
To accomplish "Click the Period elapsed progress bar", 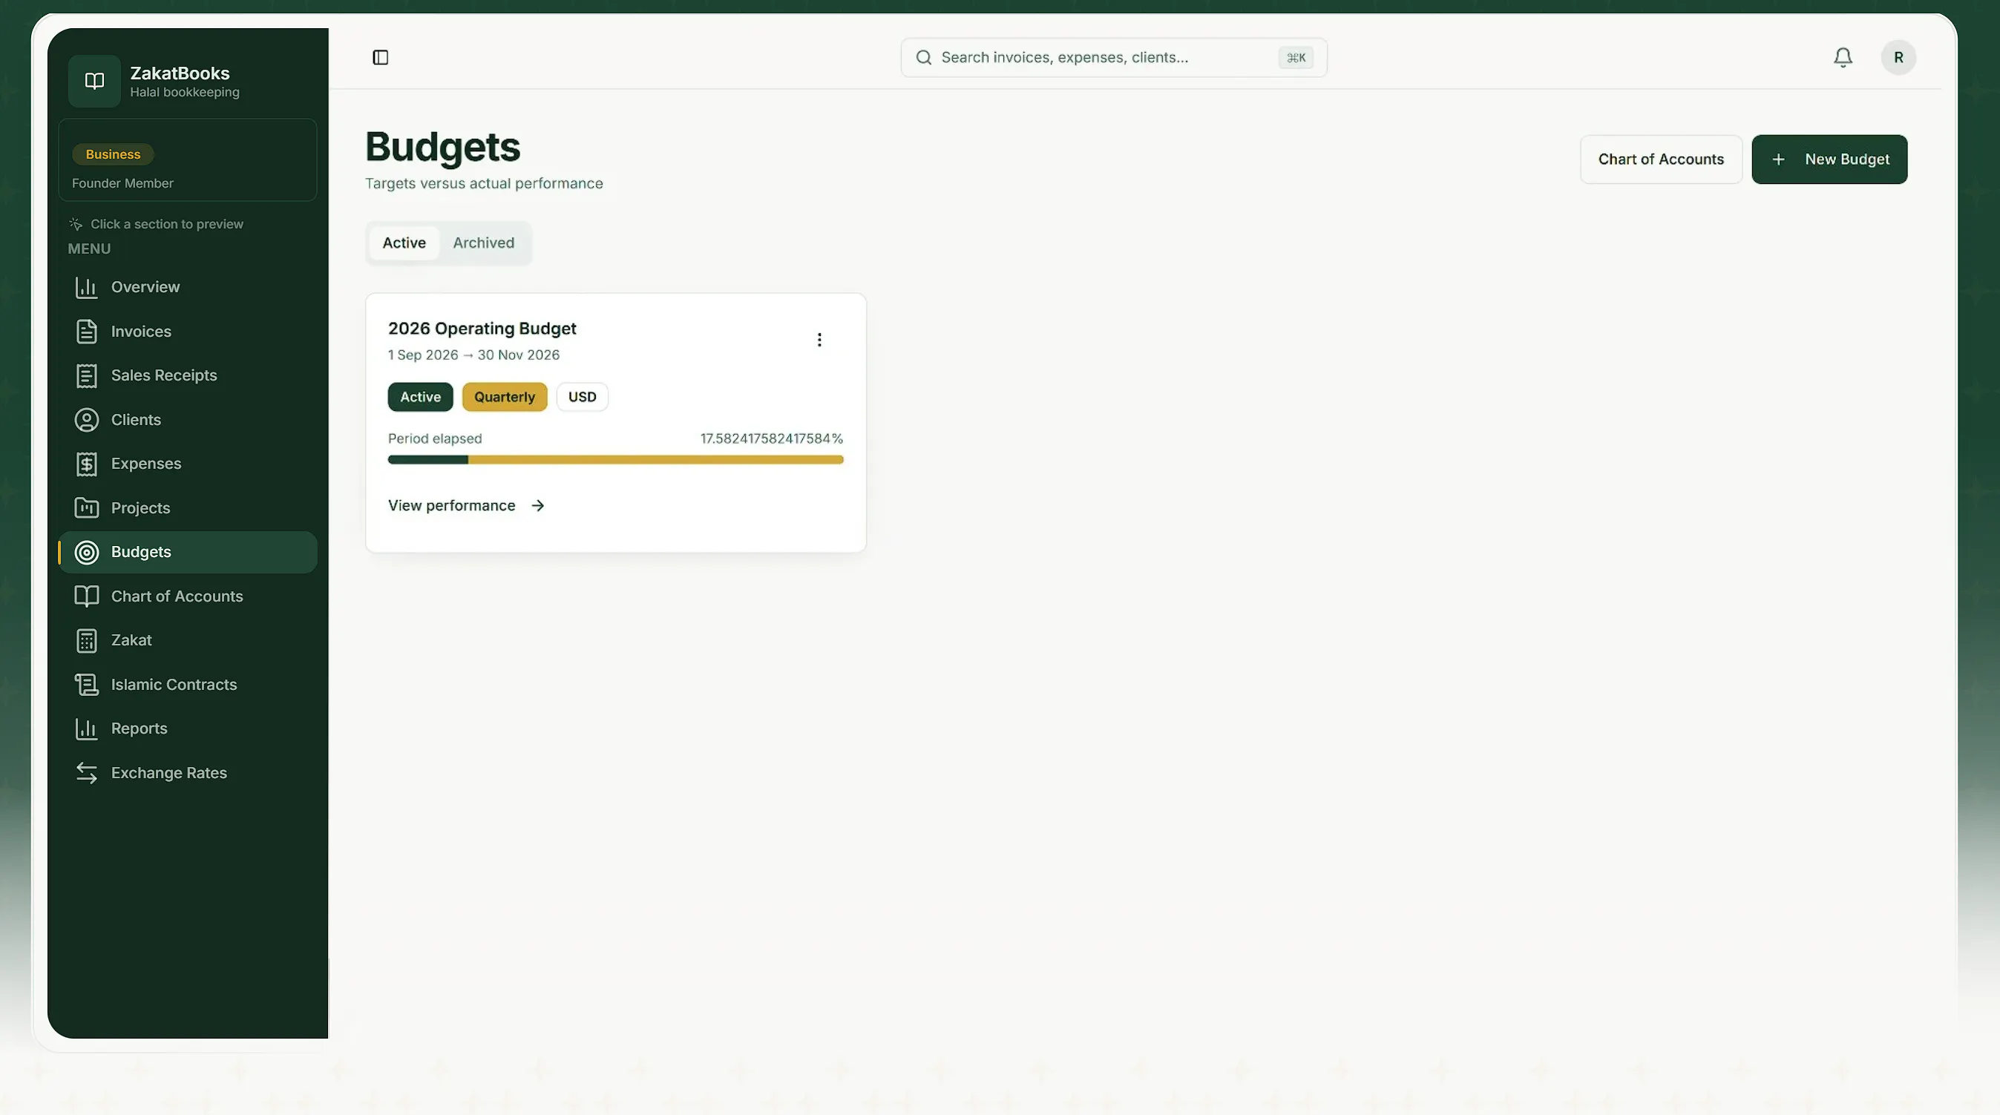I will tap(616, 460).
